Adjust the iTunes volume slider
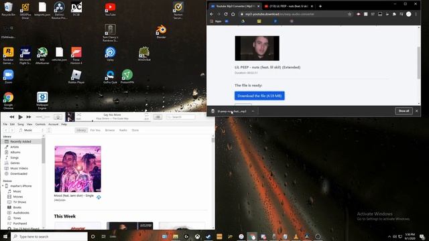This screenshot has width=429, height=241. [43, 117]
